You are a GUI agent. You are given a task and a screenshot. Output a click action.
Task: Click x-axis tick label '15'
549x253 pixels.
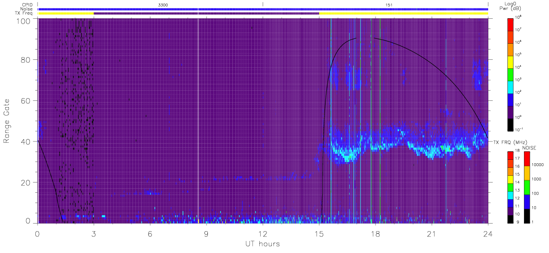(x=319, y=234)
